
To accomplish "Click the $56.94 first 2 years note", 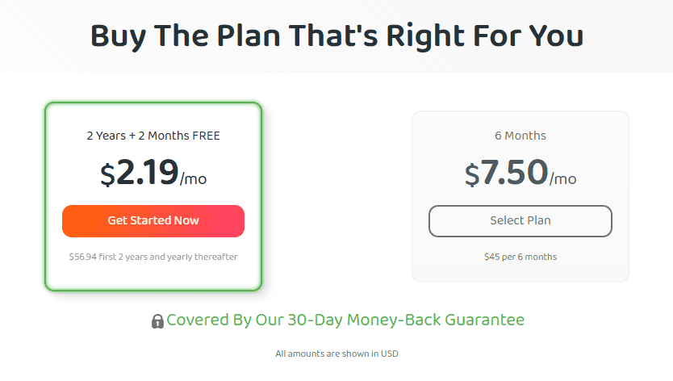I will point(153,257).
